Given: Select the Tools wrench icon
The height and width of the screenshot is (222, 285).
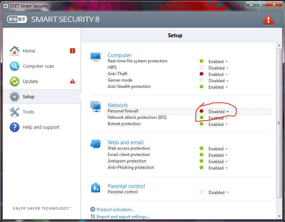Looking at the screenshot, I should (x=15, y=112).
